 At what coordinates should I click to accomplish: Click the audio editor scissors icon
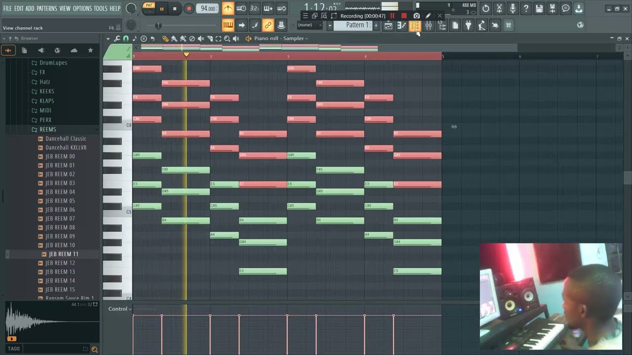coord(499,8)
